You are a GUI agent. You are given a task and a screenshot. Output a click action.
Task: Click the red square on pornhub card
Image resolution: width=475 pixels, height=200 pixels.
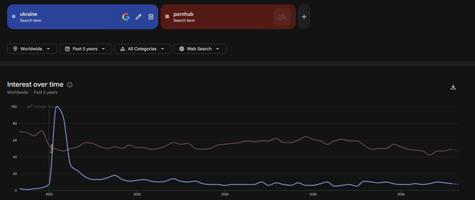click(x=167, y=16)
